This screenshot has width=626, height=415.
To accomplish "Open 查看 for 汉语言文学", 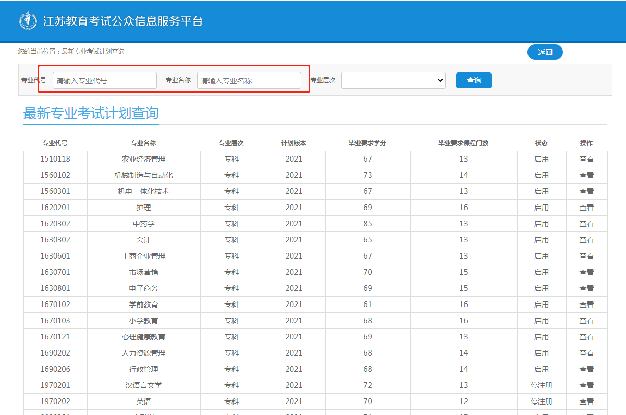I will point(586,385).
